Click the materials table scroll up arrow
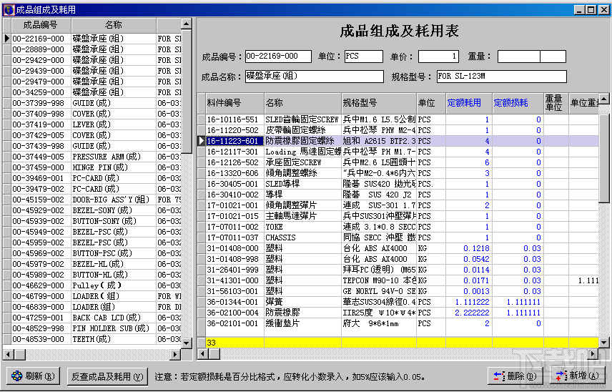 pos(604,99)
